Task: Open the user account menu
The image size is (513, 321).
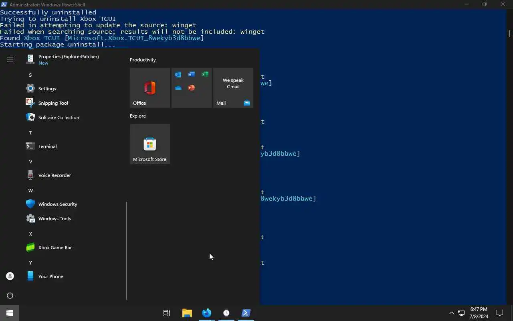Action: pyautogui.click(x=10, y=276)
